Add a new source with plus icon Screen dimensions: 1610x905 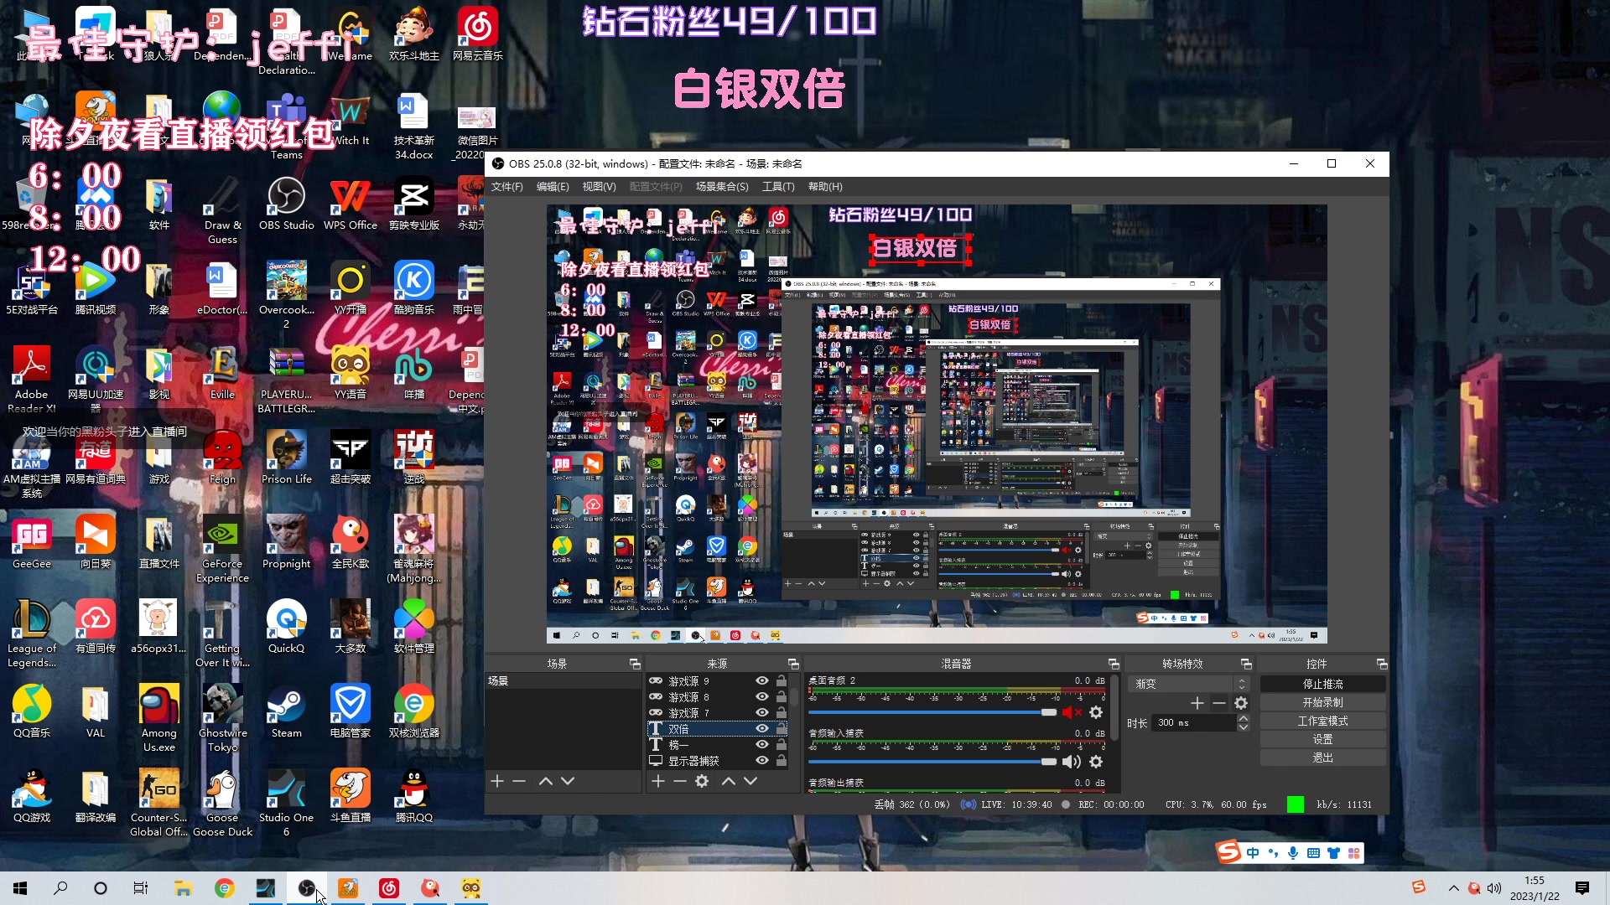[658, 781]
